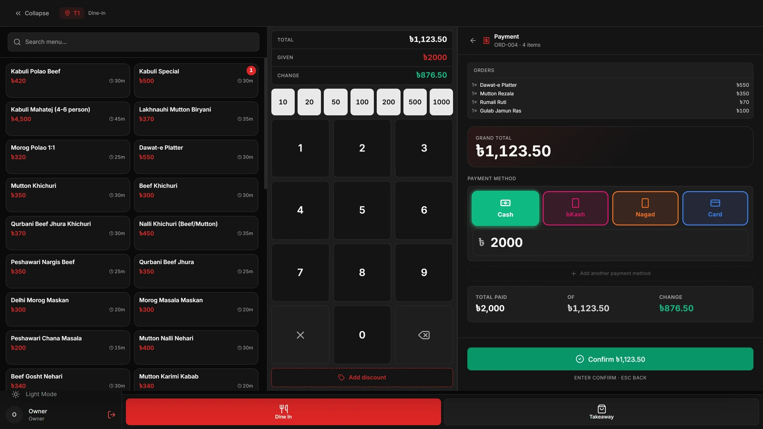The image size is (763, 429).
Task: Tap keypad digit 5
Action: tap(362, 210)
